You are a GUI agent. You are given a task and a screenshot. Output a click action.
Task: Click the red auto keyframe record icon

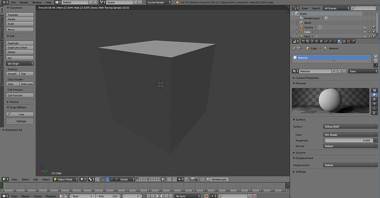(206, 196)
